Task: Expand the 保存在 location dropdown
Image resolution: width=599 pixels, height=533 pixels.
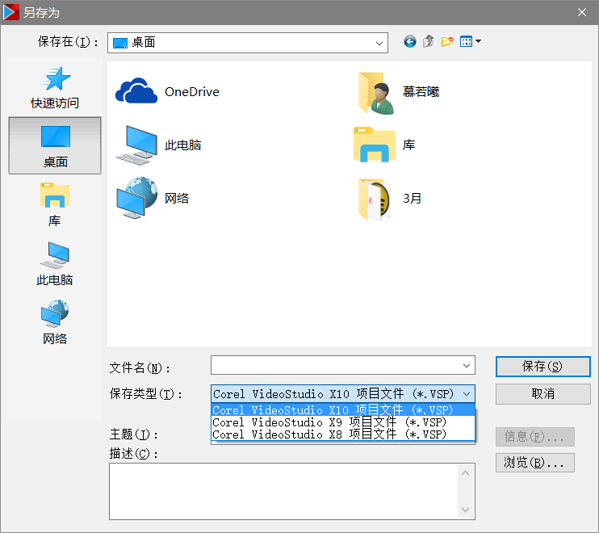Action: tap(379, 43)
